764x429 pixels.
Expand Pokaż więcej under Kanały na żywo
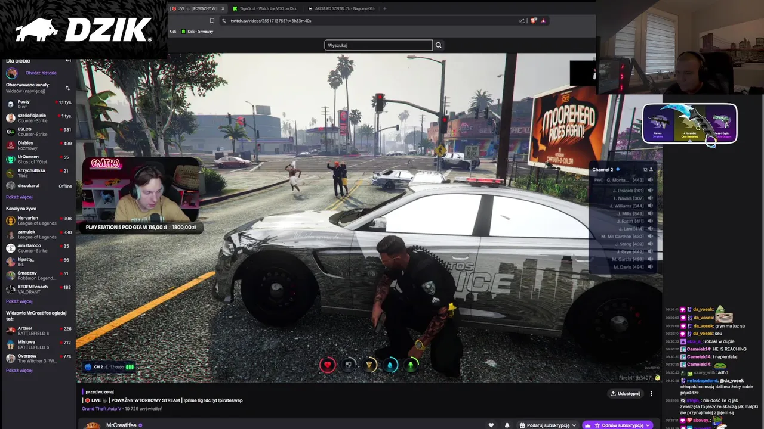click(x=19, y=301)
